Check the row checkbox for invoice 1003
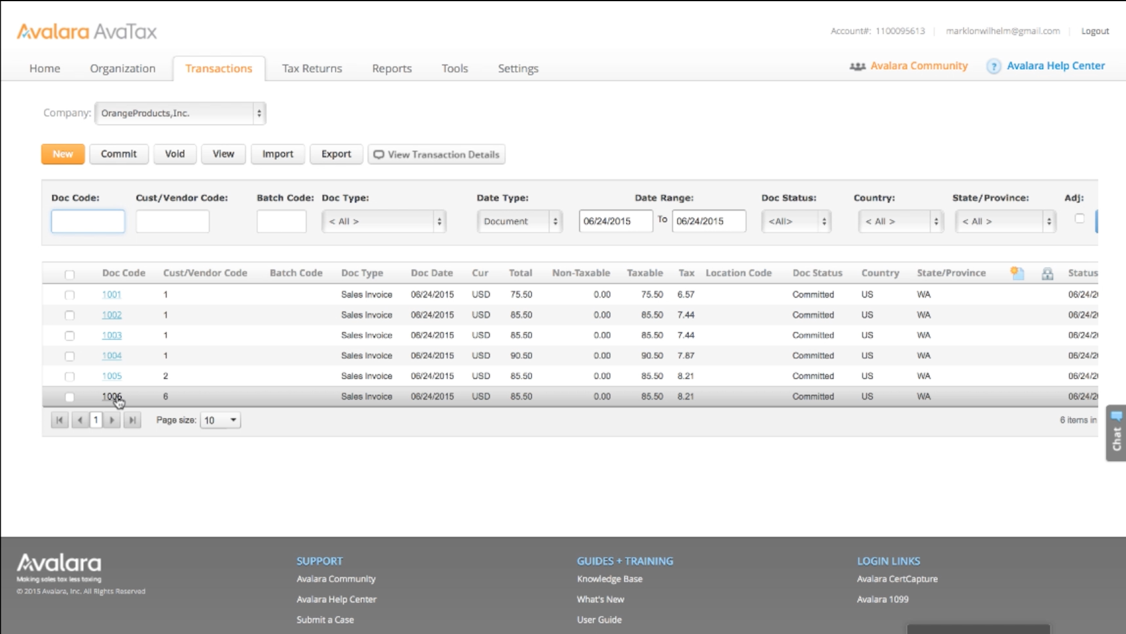Screen dimensions: 1126x634 [70, 336]
